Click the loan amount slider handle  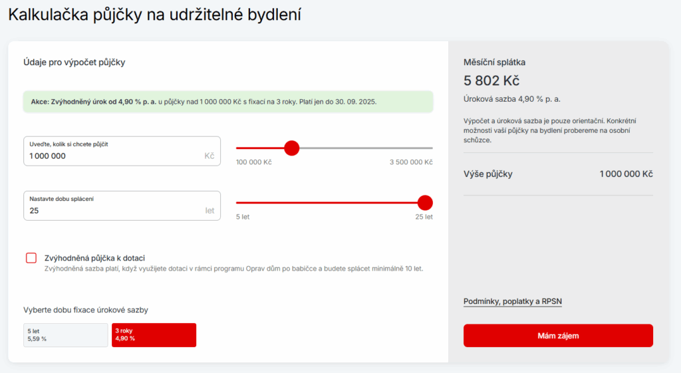291,148
